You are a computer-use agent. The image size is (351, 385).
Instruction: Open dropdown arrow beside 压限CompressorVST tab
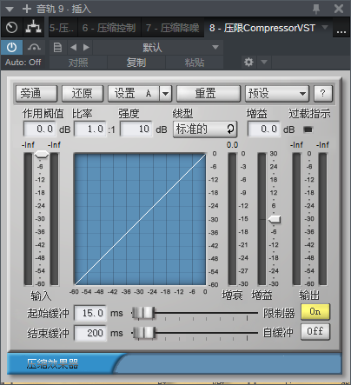point(325,27)
